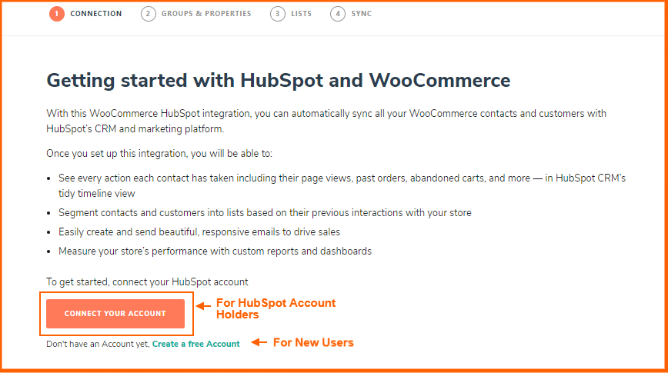Open the Create a free Account link
The image size is (668, 373).
tap(196, 344)
